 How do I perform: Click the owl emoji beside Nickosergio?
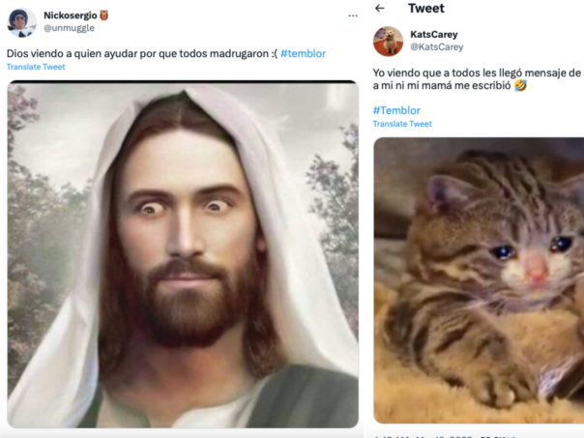click(105, 15)
